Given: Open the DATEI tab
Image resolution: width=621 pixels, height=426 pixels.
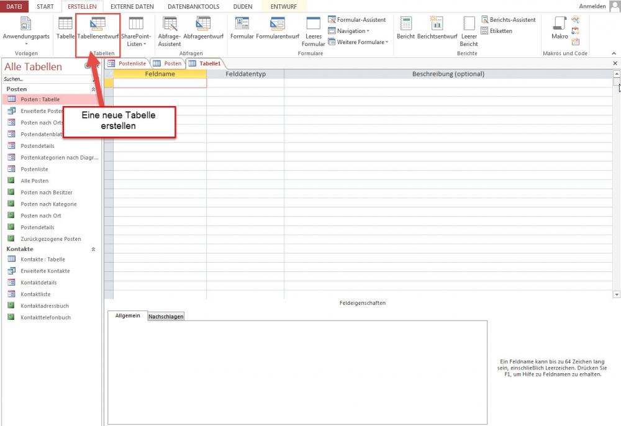Looking at the screenshot, I should [x=14, y=6].
